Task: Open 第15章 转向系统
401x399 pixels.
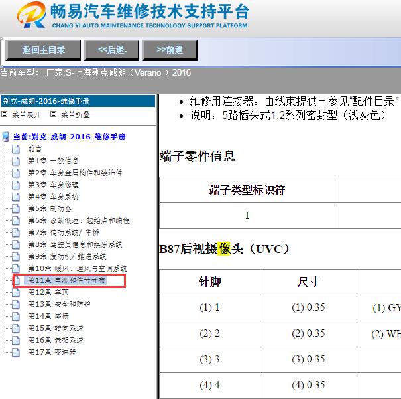Action: tap(56, 329)
